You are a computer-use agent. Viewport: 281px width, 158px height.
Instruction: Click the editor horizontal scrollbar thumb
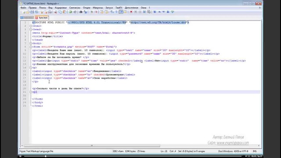pos(92,146)
